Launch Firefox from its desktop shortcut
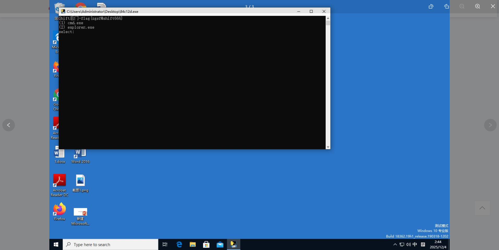Image resolution: width=499 pixels, height=250 pixels. click(59, 212)
